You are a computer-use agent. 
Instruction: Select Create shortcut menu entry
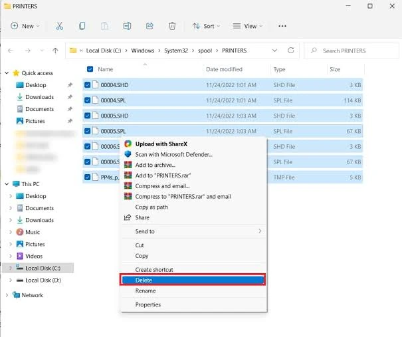[x=193, y=269]
